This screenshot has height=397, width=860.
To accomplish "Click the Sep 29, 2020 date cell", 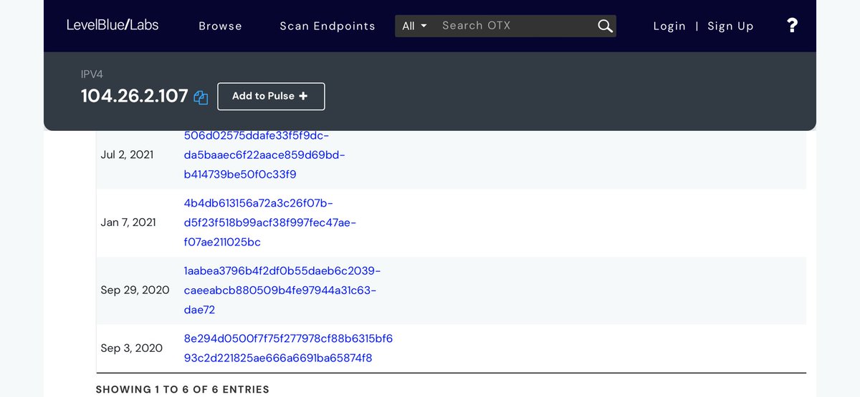I will point(135,290).
